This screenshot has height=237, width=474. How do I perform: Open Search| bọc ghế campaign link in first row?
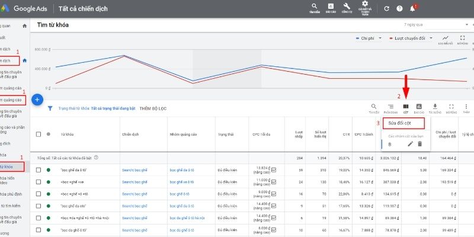click(x=134, y=170)
